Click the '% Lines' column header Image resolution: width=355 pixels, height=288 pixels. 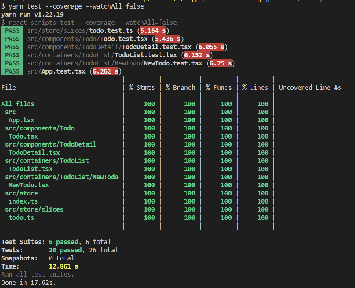[x=255, y=88]
